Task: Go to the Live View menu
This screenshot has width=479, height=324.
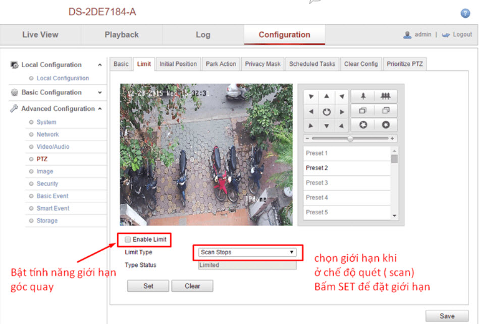Action: coord(40,34)
